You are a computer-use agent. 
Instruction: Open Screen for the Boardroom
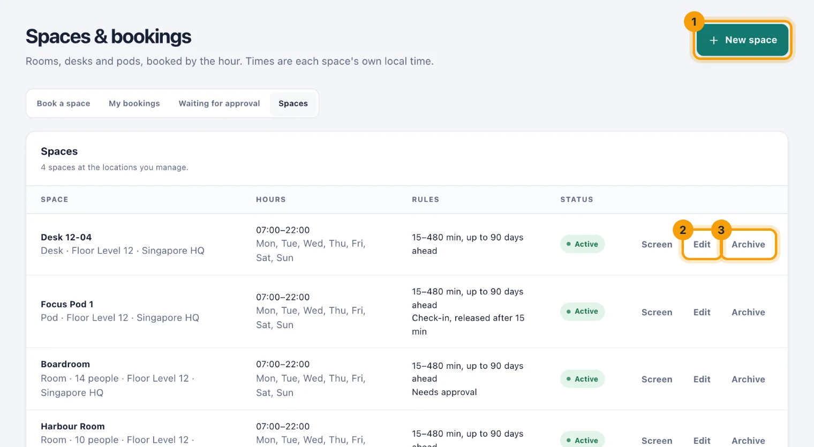coord(657,379)
